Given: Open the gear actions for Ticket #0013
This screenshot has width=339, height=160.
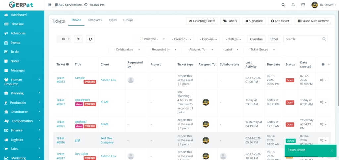Looking at the screenshot, I should pos(323,80).
